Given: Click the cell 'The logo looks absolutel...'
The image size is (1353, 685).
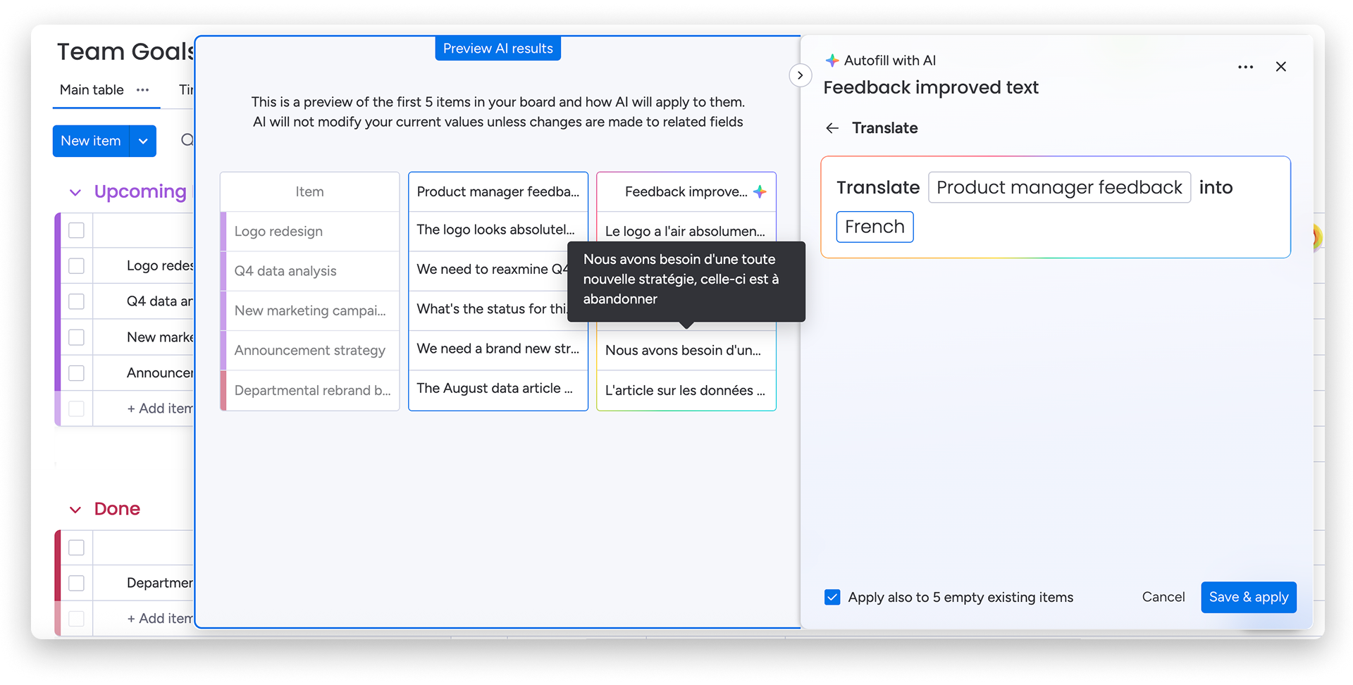Looking at the screenshot, I should (498, 230).
